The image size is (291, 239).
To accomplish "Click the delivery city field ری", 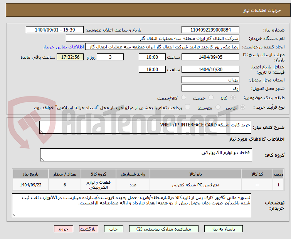I will tap(210, 88).
